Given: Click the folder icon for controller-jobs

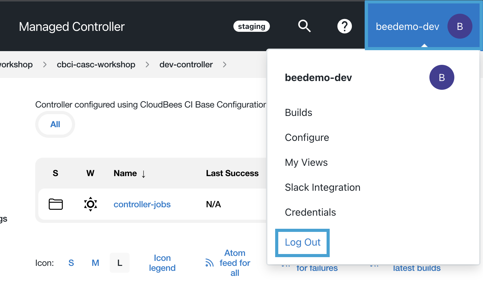Looking at the screenshot, I should click(x=56, y=204).
